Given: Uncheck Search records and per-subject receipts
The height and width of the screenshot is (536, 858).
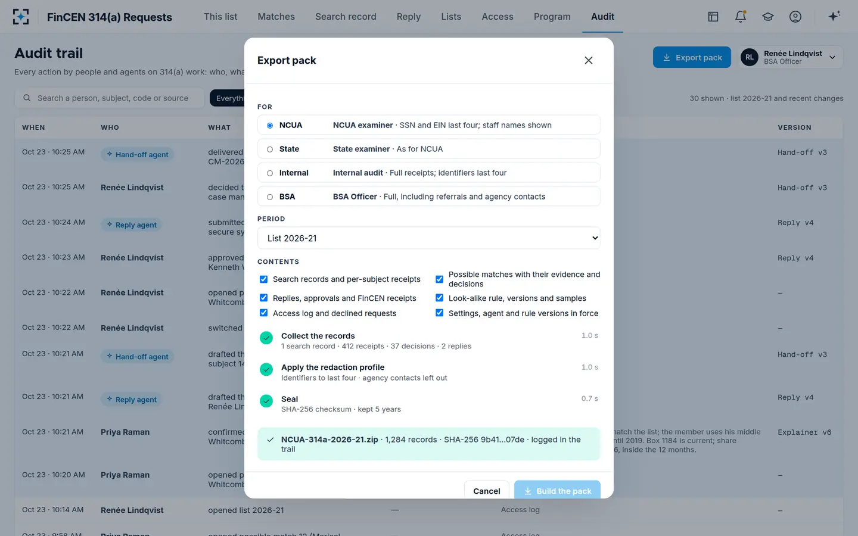Looking at the screenshot, I should 263,279.
